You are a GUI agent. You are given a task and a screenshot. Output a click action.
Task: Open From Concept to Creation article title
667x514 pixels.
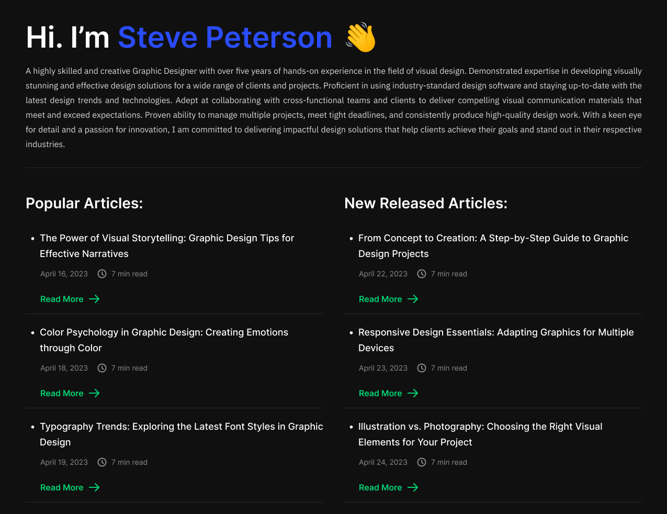pos(493,245)
